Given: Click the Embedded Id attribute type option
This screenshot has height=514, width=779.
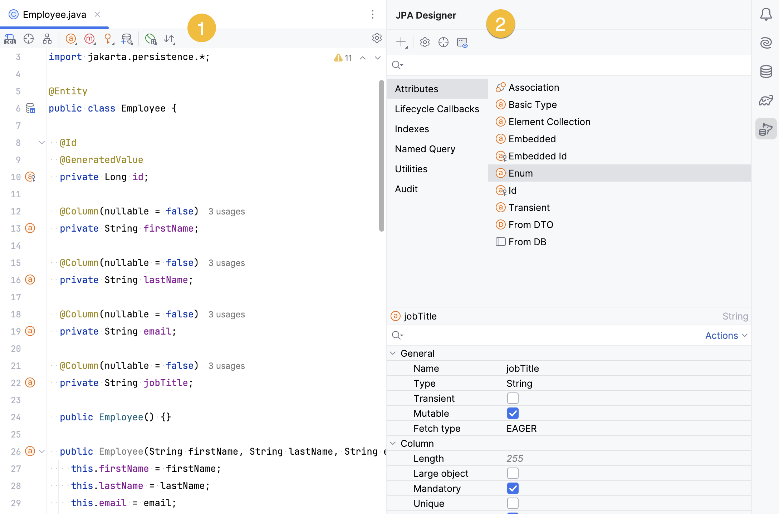Looking at the screenshot, I should click(537, 156).
